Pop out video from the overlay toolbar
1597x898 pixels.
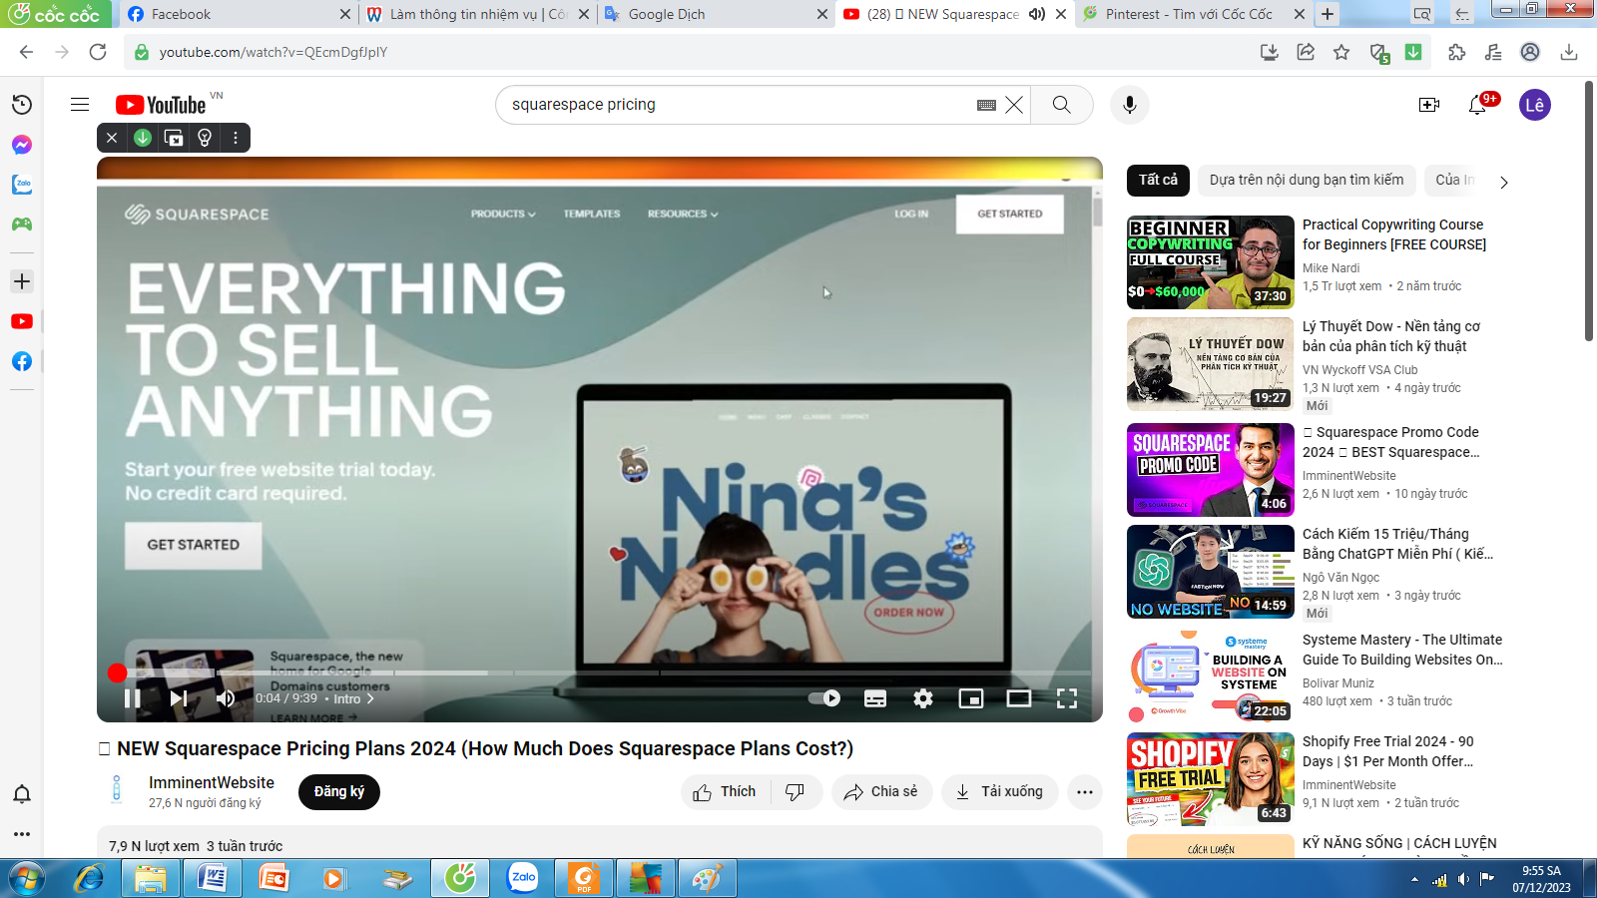pyautogui.click(x=174, y=138)
